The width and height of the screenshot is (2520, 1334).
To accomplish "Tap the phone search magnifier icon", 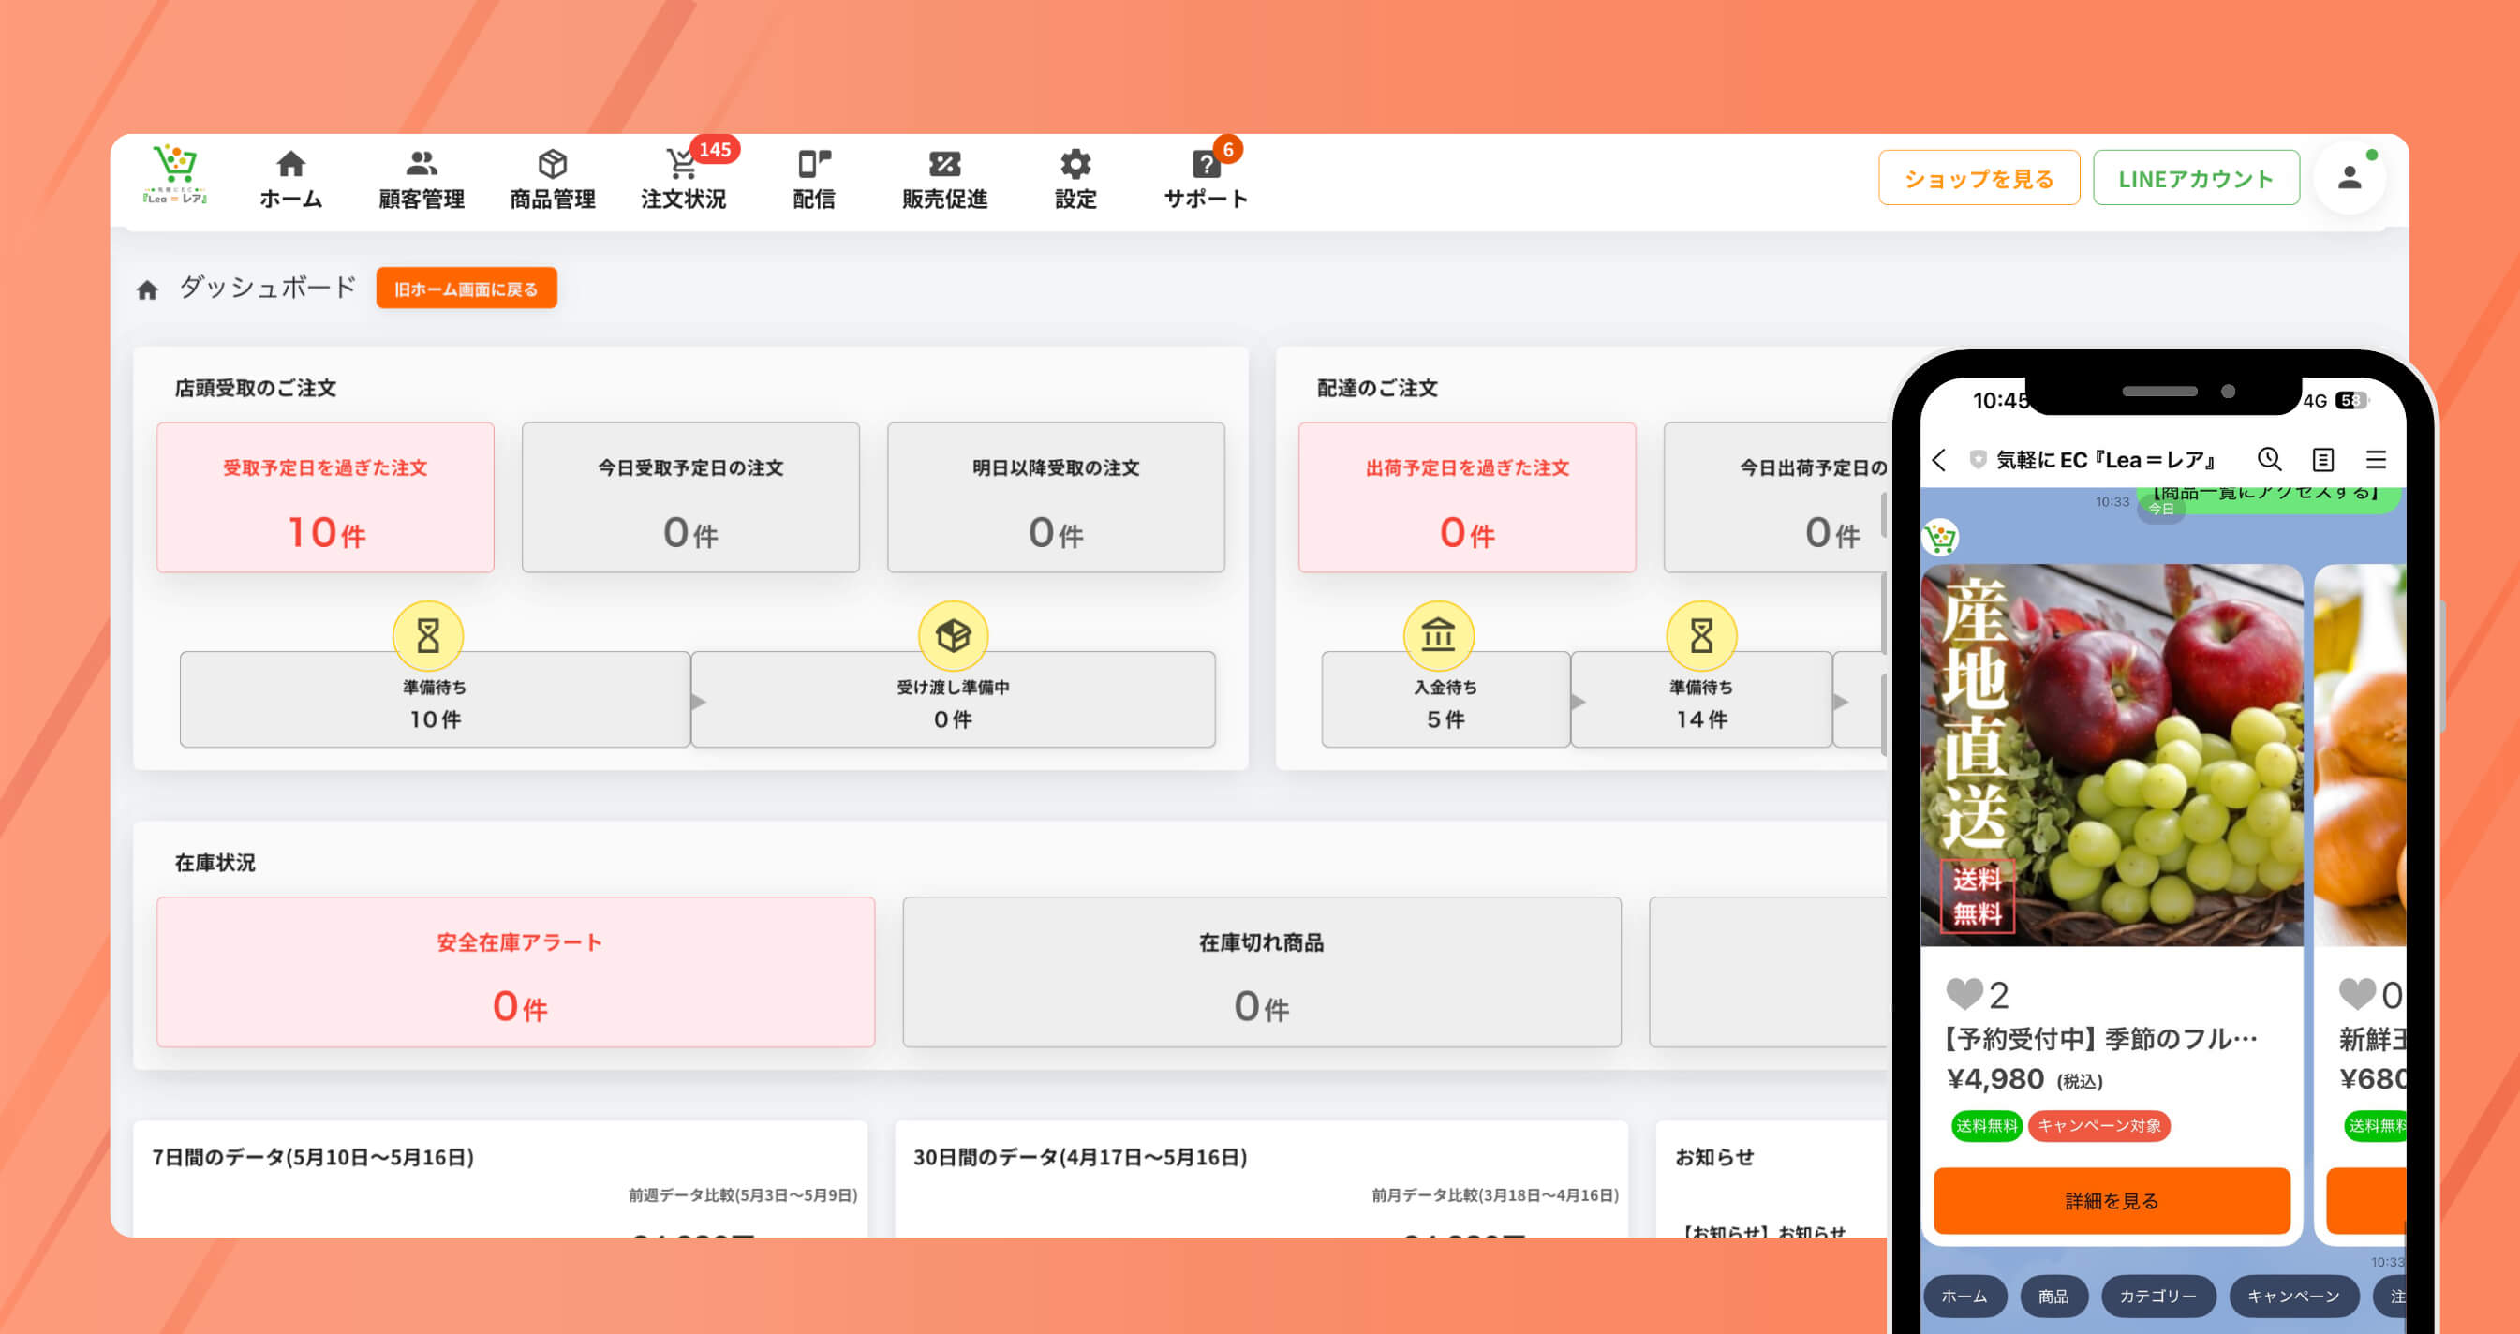I will [2269, 459].
